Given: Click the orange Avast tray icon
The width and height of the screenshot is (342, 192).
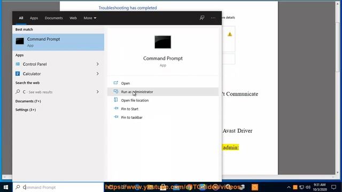Looking at the screenshot, I should pyautogui.click(x=295, y=187).
